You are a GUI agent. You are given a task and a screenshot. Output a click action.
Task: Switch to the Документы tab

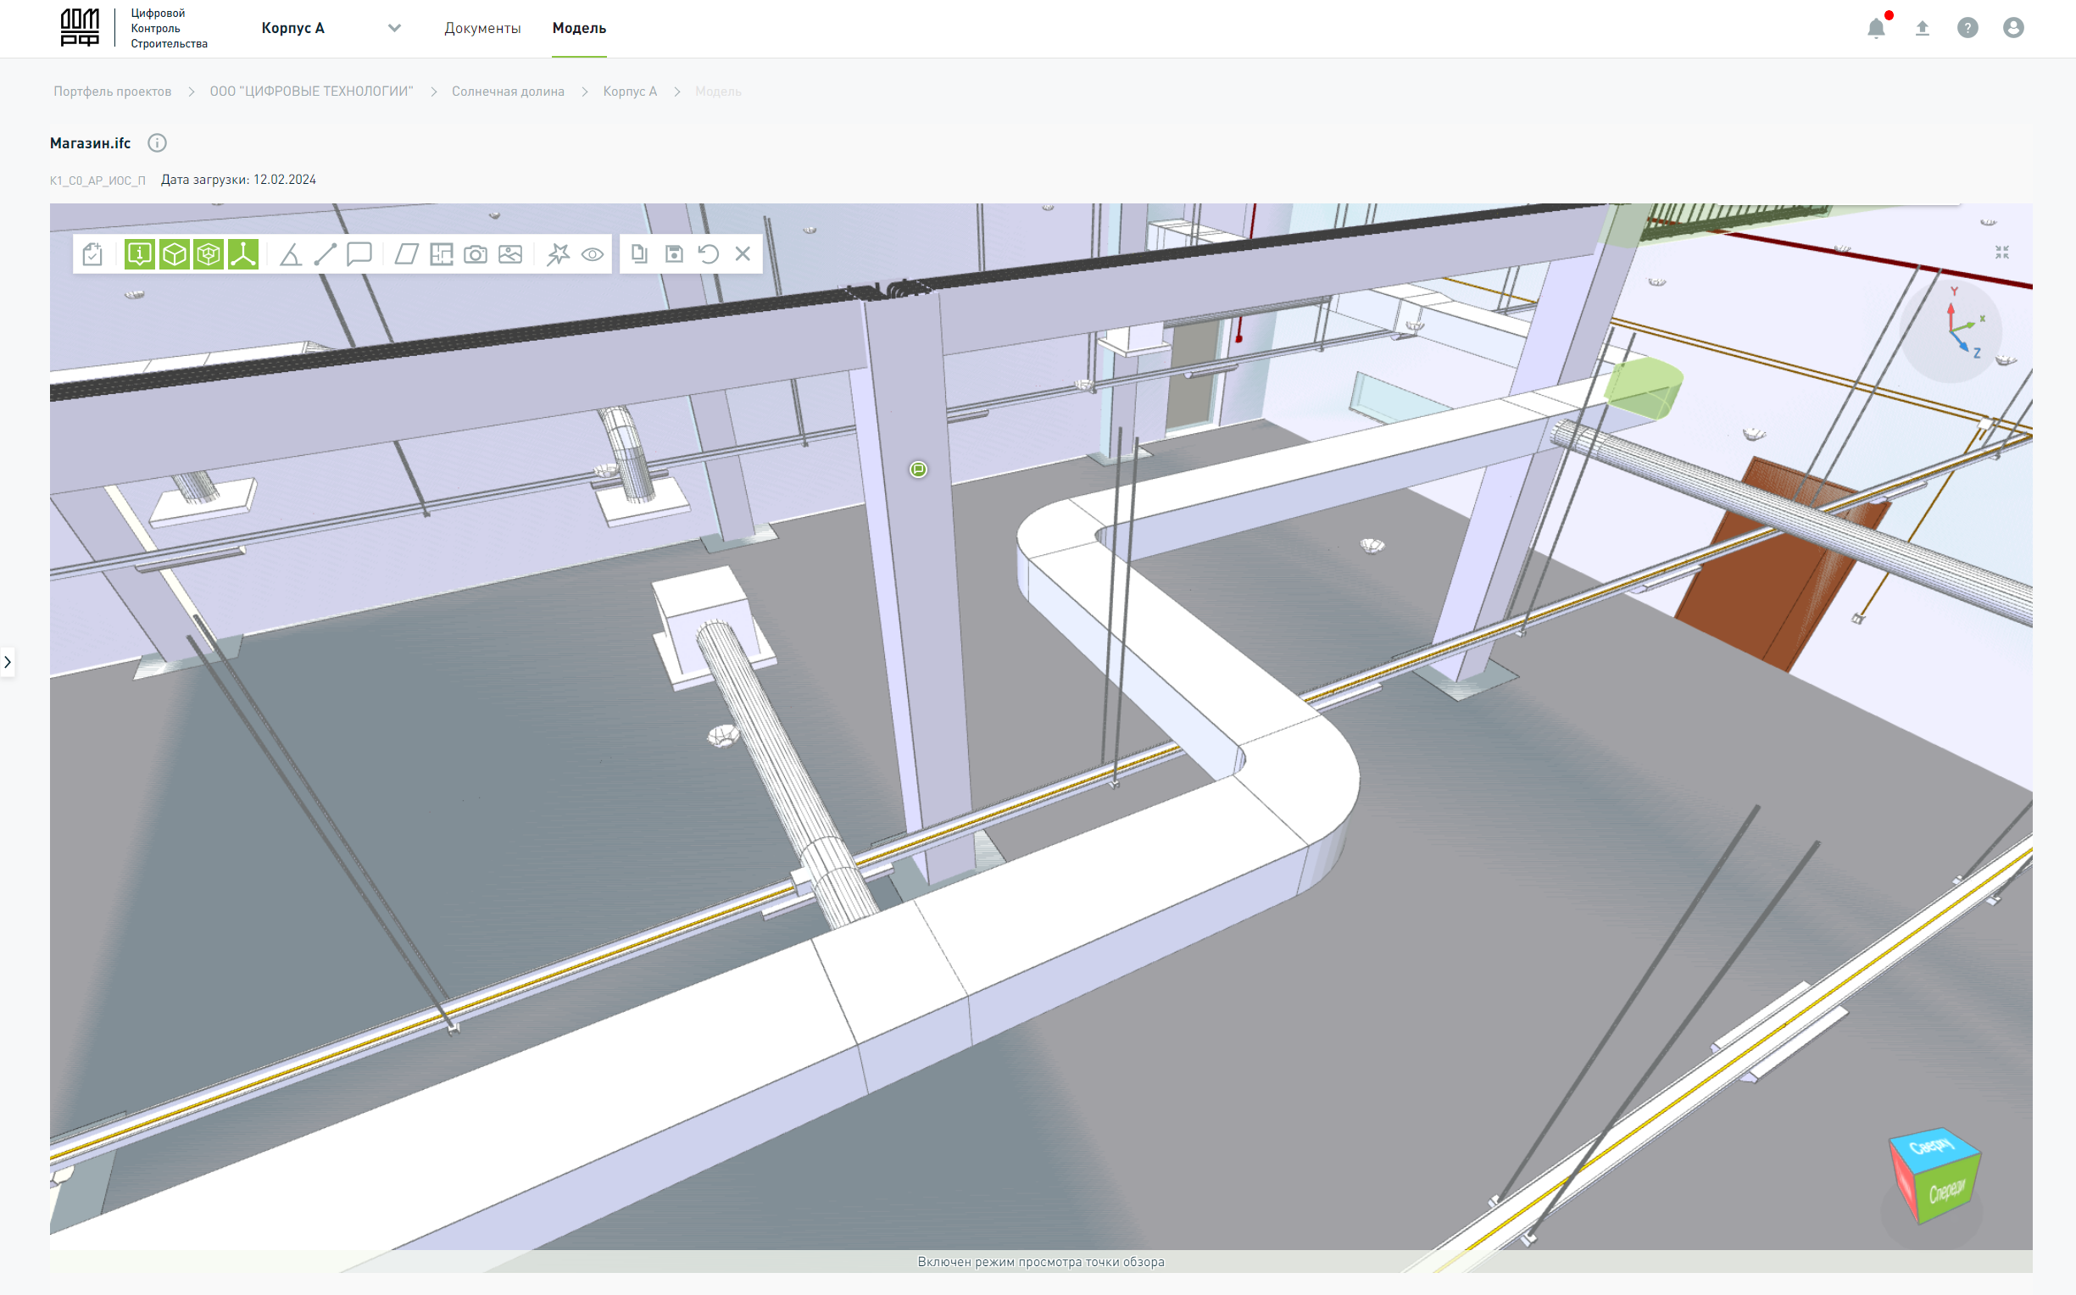[x=482, y=28]
